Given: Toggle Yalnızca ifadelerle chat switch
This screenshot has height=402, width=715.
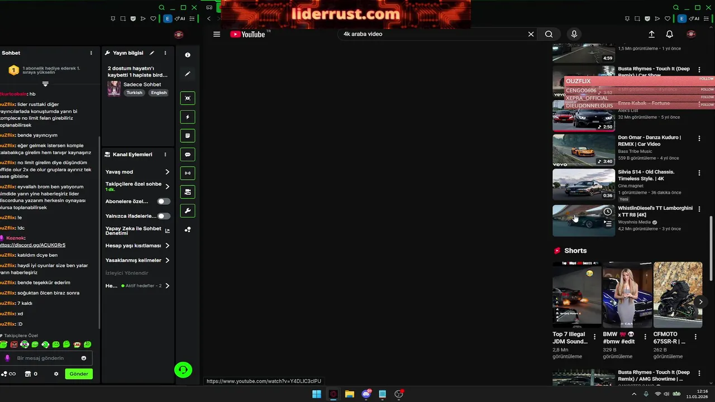Looking at the screenshot, I should pyautogui.click(x=164, y=216).
